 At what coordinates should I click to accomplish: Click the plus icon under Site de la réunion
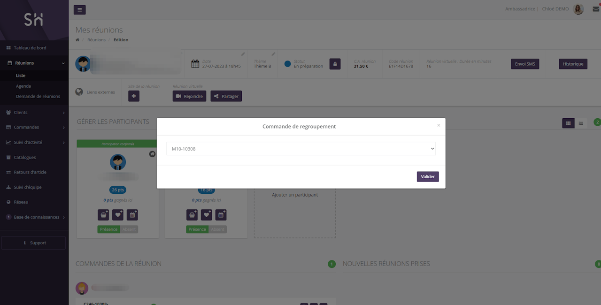coord(134,96)
